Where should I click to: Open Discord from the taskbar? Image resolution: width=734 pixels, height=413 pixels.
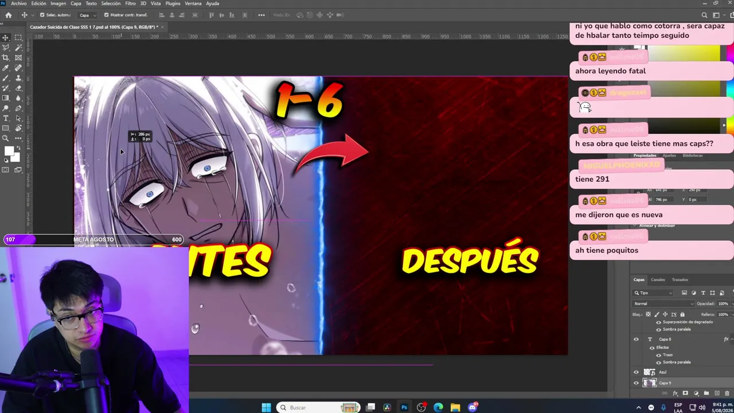pyautogui.click(x=473, y=407)
